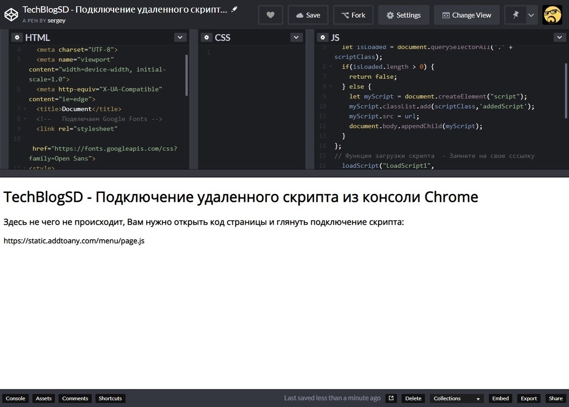Open the Change View menu
The height and width of the screenshot is (407, 569).
pos(466,15)
